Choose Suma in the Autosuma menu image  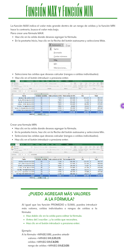(56, 49)
